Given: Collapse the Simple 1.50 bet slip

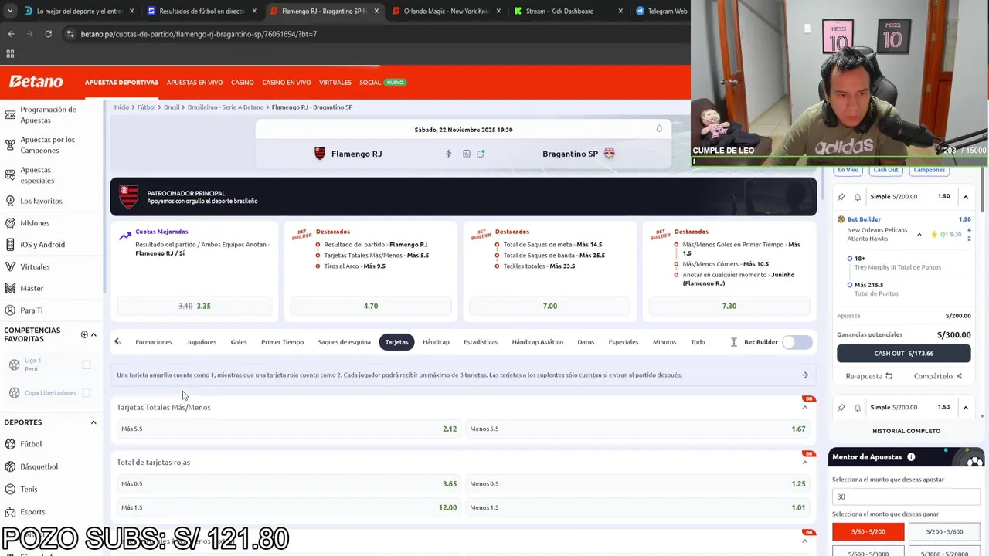Looking at the screenshot, I should [965, 197].
